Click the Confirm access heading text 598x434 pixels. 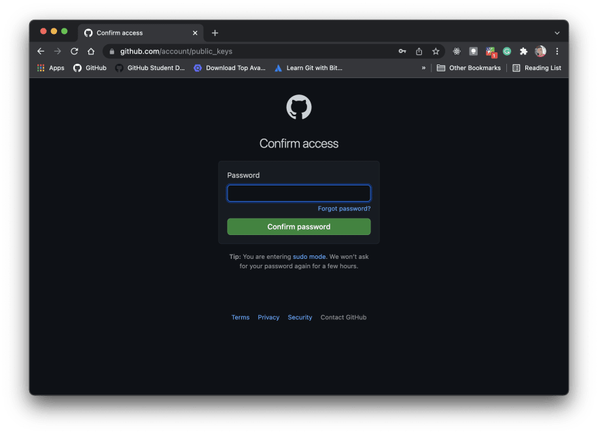pos(299,144)
